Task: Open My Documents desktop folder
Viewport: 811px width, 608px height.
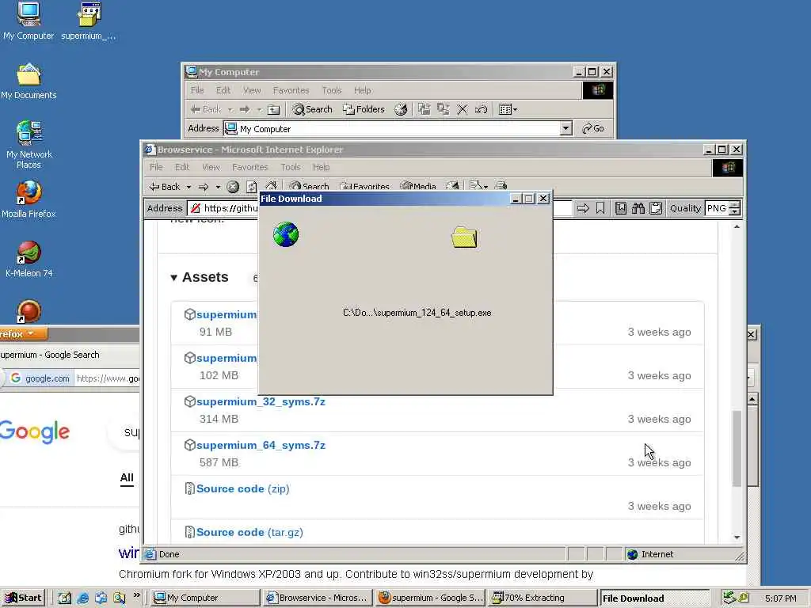Action: click(29, 82)
